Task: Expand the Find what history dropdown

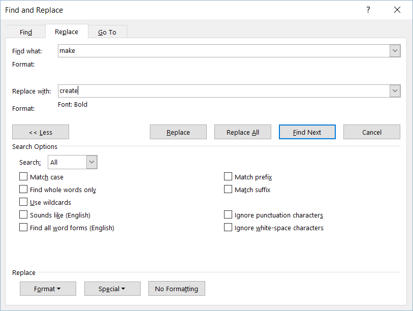Action: tap(395, 51)
